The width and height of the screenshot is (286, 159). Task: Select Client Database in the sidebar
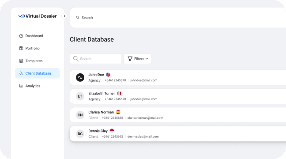[x=38, y=73]
